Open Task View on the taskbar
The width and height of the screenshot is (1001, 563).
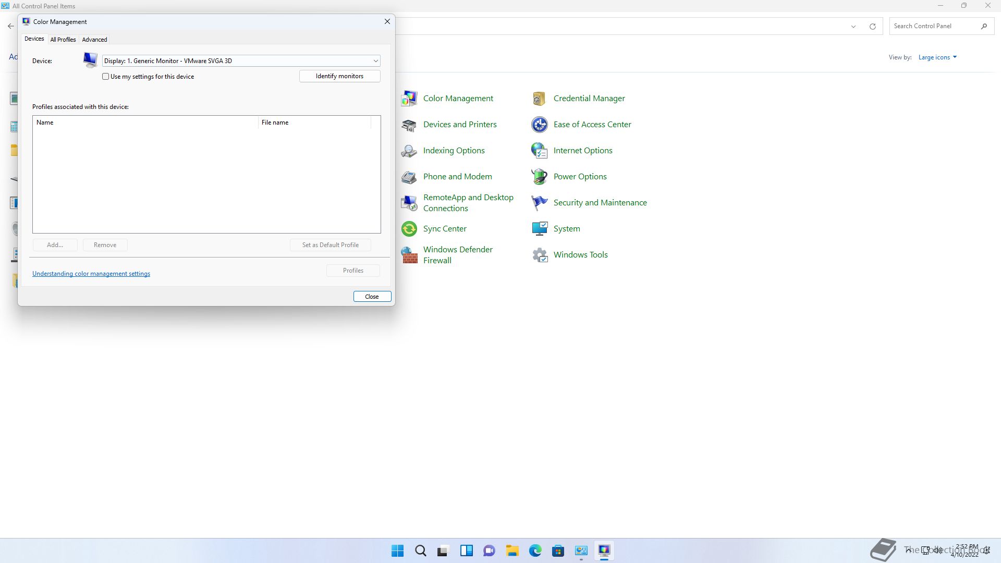(x=443, y=550)
